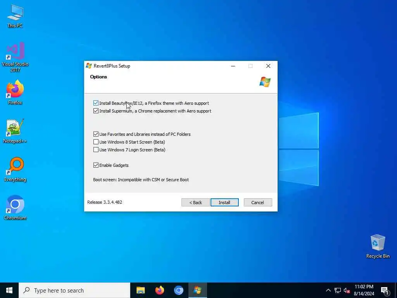
Task: Uncheck Install BeautyFox/IE12 Firefox theme
Action: click(96, 103)
